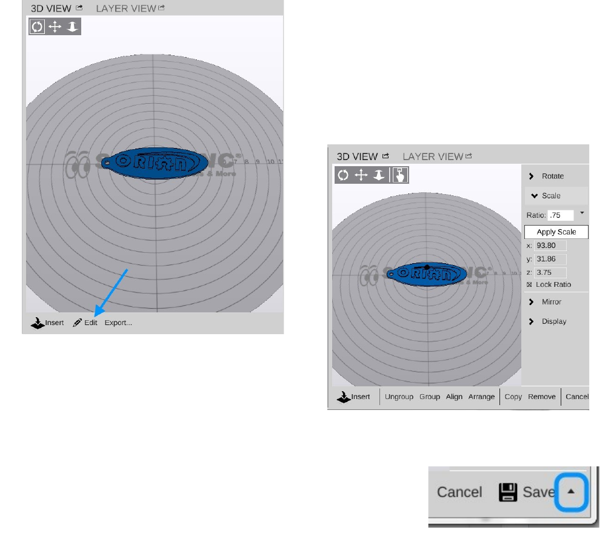Open the Ratio dropdown arrow
This screenshot has height=544, width=611.
coord(582,213)
